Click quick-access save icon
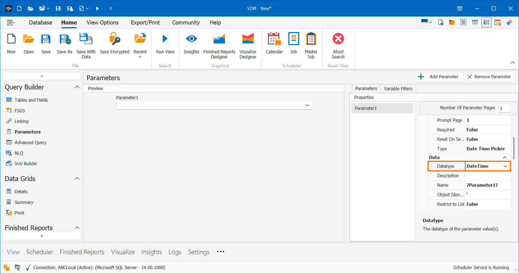 coord(58,8)
